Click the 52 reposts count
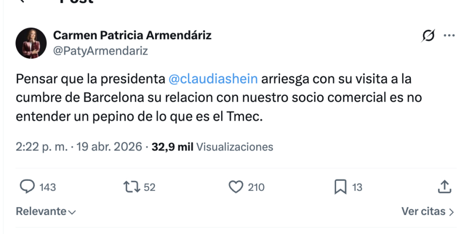 point(150,187)
